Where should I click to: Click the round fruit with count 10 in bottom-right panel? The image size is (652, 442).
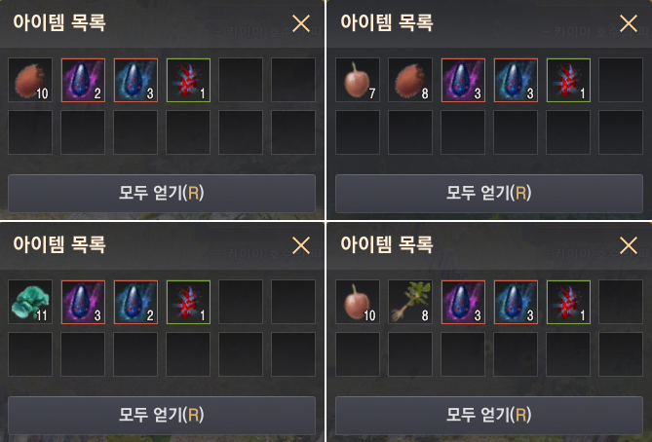pos(358,302)
